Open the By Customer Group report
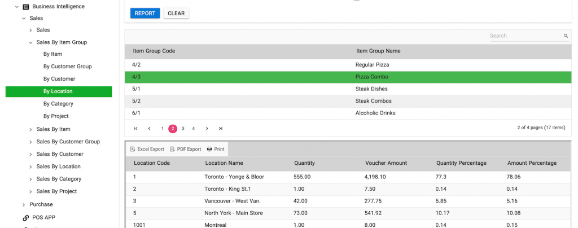 (67, 67)
